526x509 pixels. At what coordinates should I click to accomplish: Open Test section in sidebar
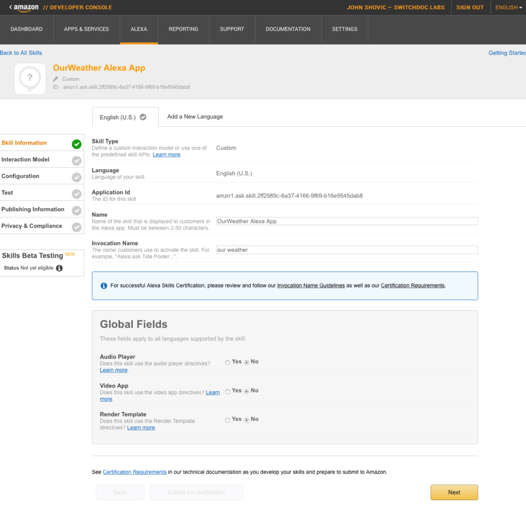(42, 193)
